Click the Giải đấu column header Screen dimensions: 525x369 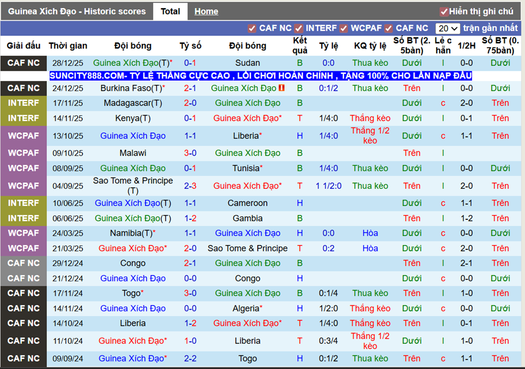(23, 46)
